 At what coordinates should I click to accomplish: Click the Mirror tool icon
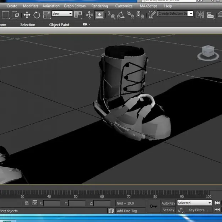pyautogui.click(x=200, y=15)
